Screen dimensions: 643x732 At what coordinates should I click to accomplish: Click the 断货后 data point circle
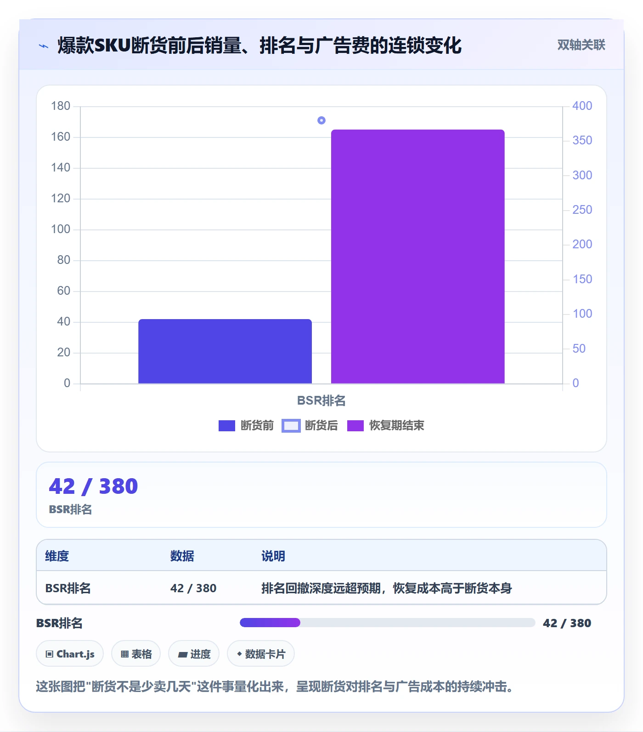pyautogui.click(x=321, y=120)
